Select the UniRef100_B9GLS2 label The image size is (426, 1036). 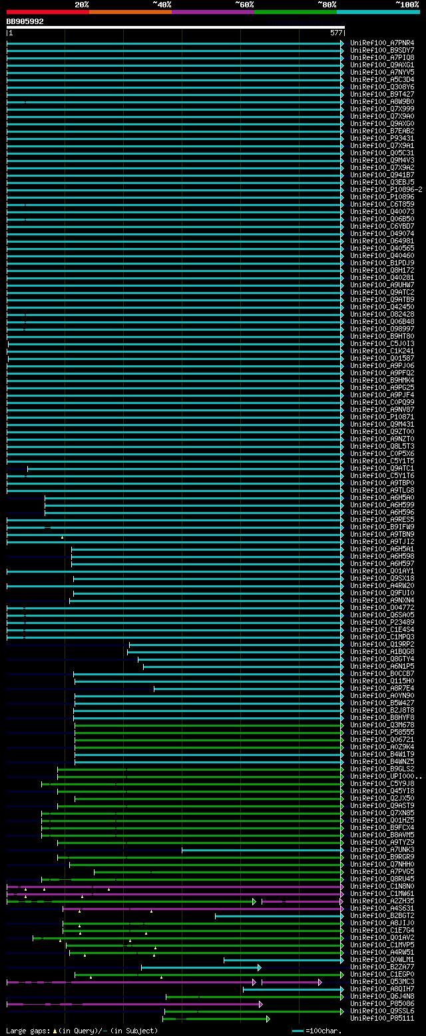tap(382, 769)
